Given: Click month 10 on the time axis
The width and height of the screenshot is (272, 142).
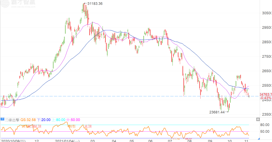Looking at the screenshot, I should pyautogui.click(x=230, y=140).
